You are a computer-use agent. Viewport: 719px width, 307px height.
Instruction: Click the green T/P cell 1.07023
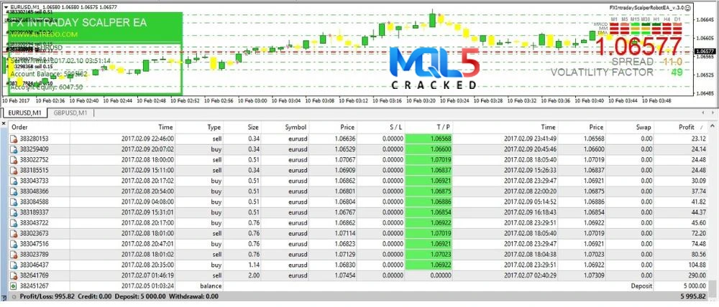429,255
